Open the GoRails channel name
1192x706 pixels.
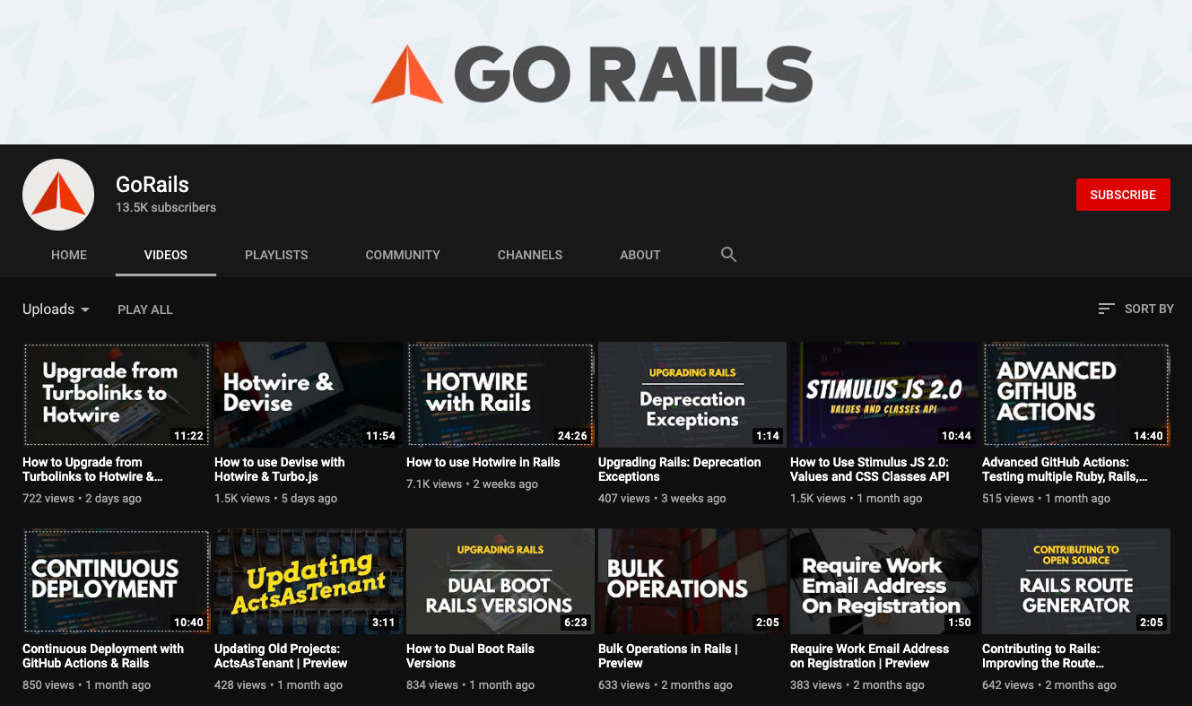click(x=152, y=185)
